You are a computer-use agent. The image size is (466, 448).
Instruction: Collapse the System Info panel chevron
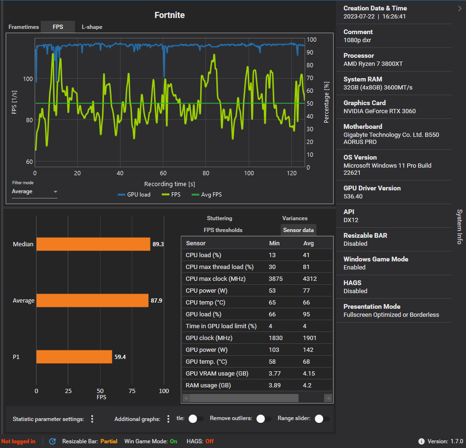point(459,9)
